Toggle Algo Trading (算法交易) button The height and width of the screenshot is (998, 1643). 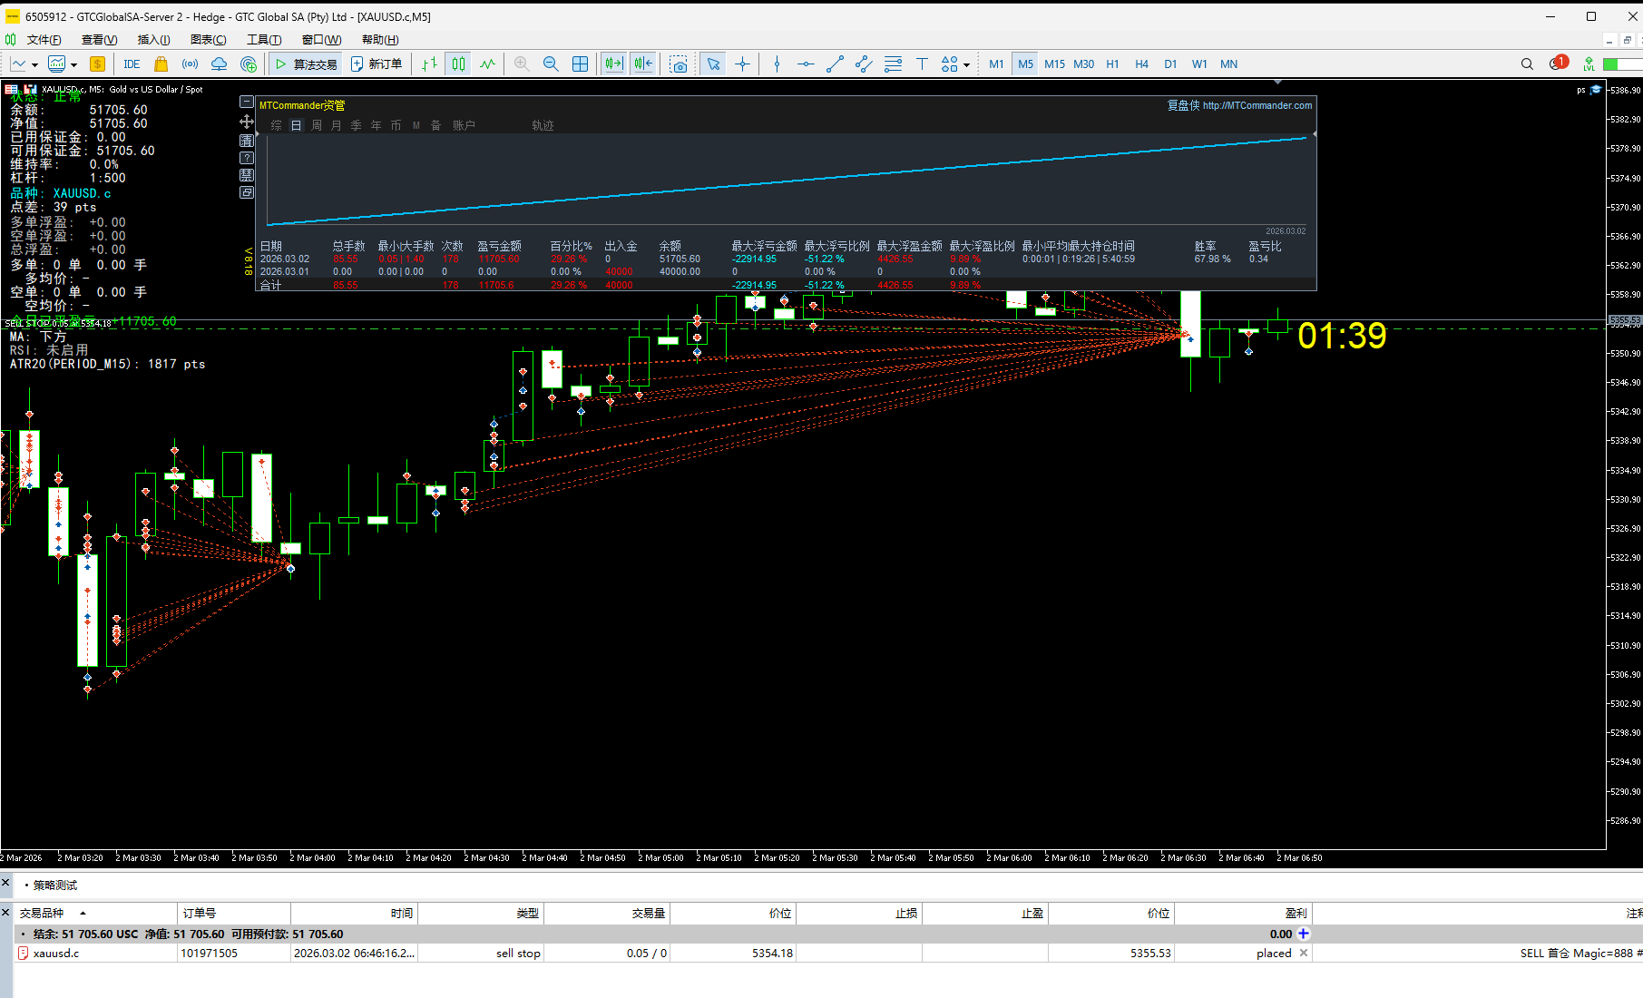306,64
